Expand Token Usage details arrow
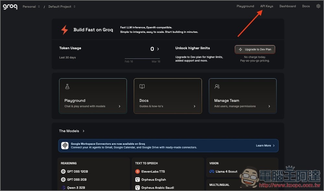Image resolution: width=324 pixels, height=191 pixels. [158, 49]
